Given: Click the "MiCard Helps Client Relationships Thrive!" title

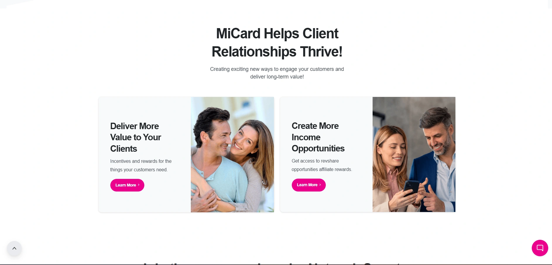Looking at the screenshot, I should (x=277, y=42).
